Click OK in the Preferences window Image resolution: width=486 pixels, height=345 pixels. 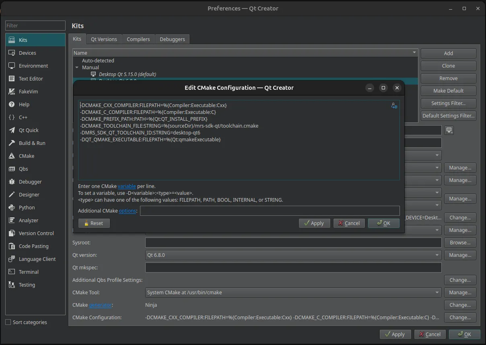point(465,334)
